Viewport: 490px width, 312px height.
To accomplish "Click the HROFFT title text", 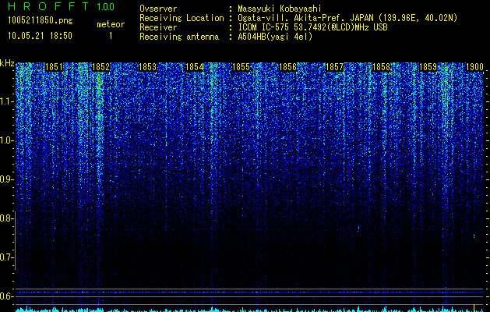I will click(48, 6).
